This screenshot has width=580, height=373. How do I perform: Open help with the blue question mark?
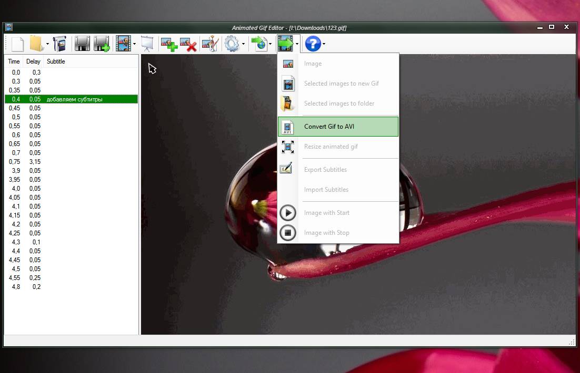(x=313, y=44)
